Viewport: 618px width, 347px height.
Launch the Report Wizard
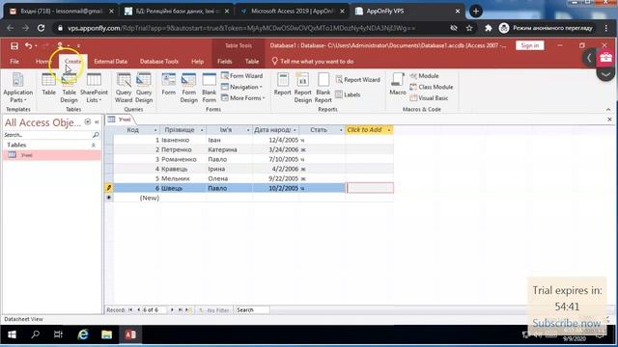pos(358,79)
